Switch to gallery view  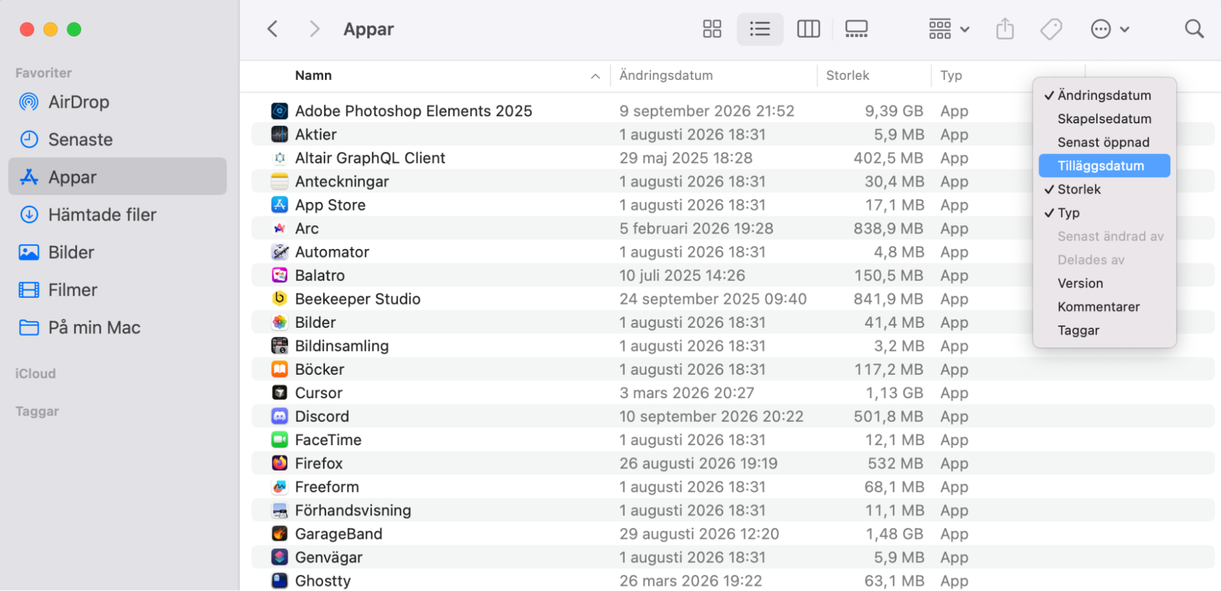pyautogui.click(x=856, y=29)
